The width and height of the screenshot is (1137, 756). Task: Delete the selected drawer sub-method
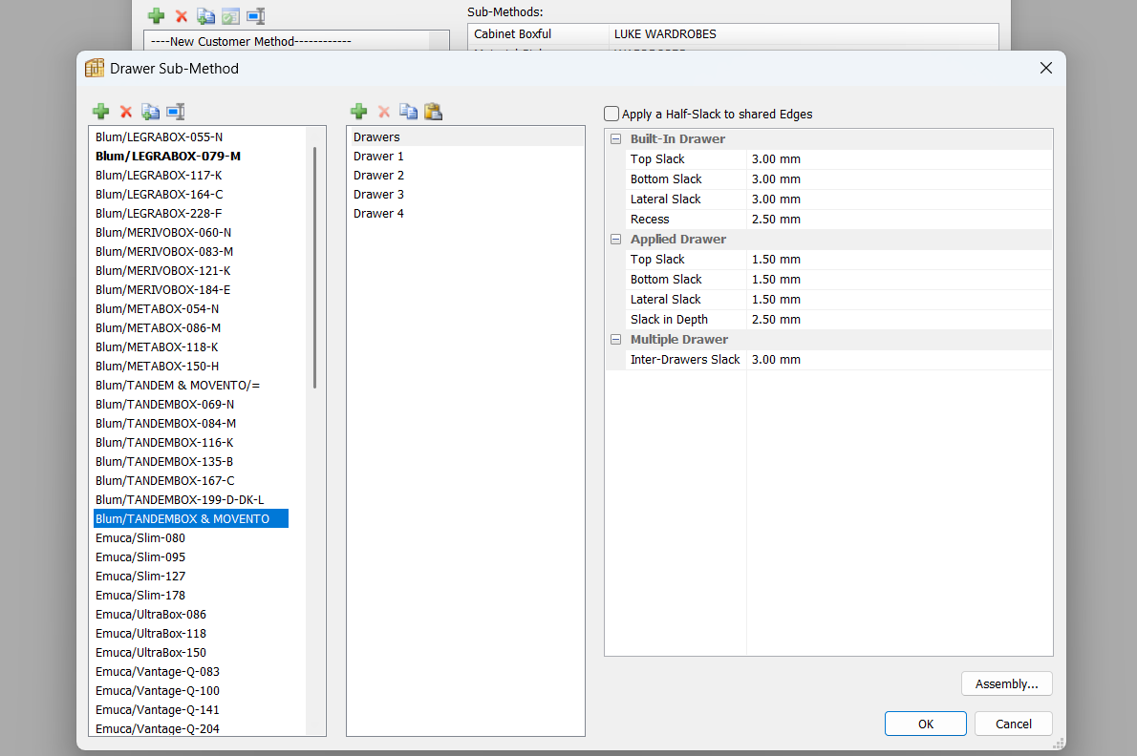(x=125, y=112)
